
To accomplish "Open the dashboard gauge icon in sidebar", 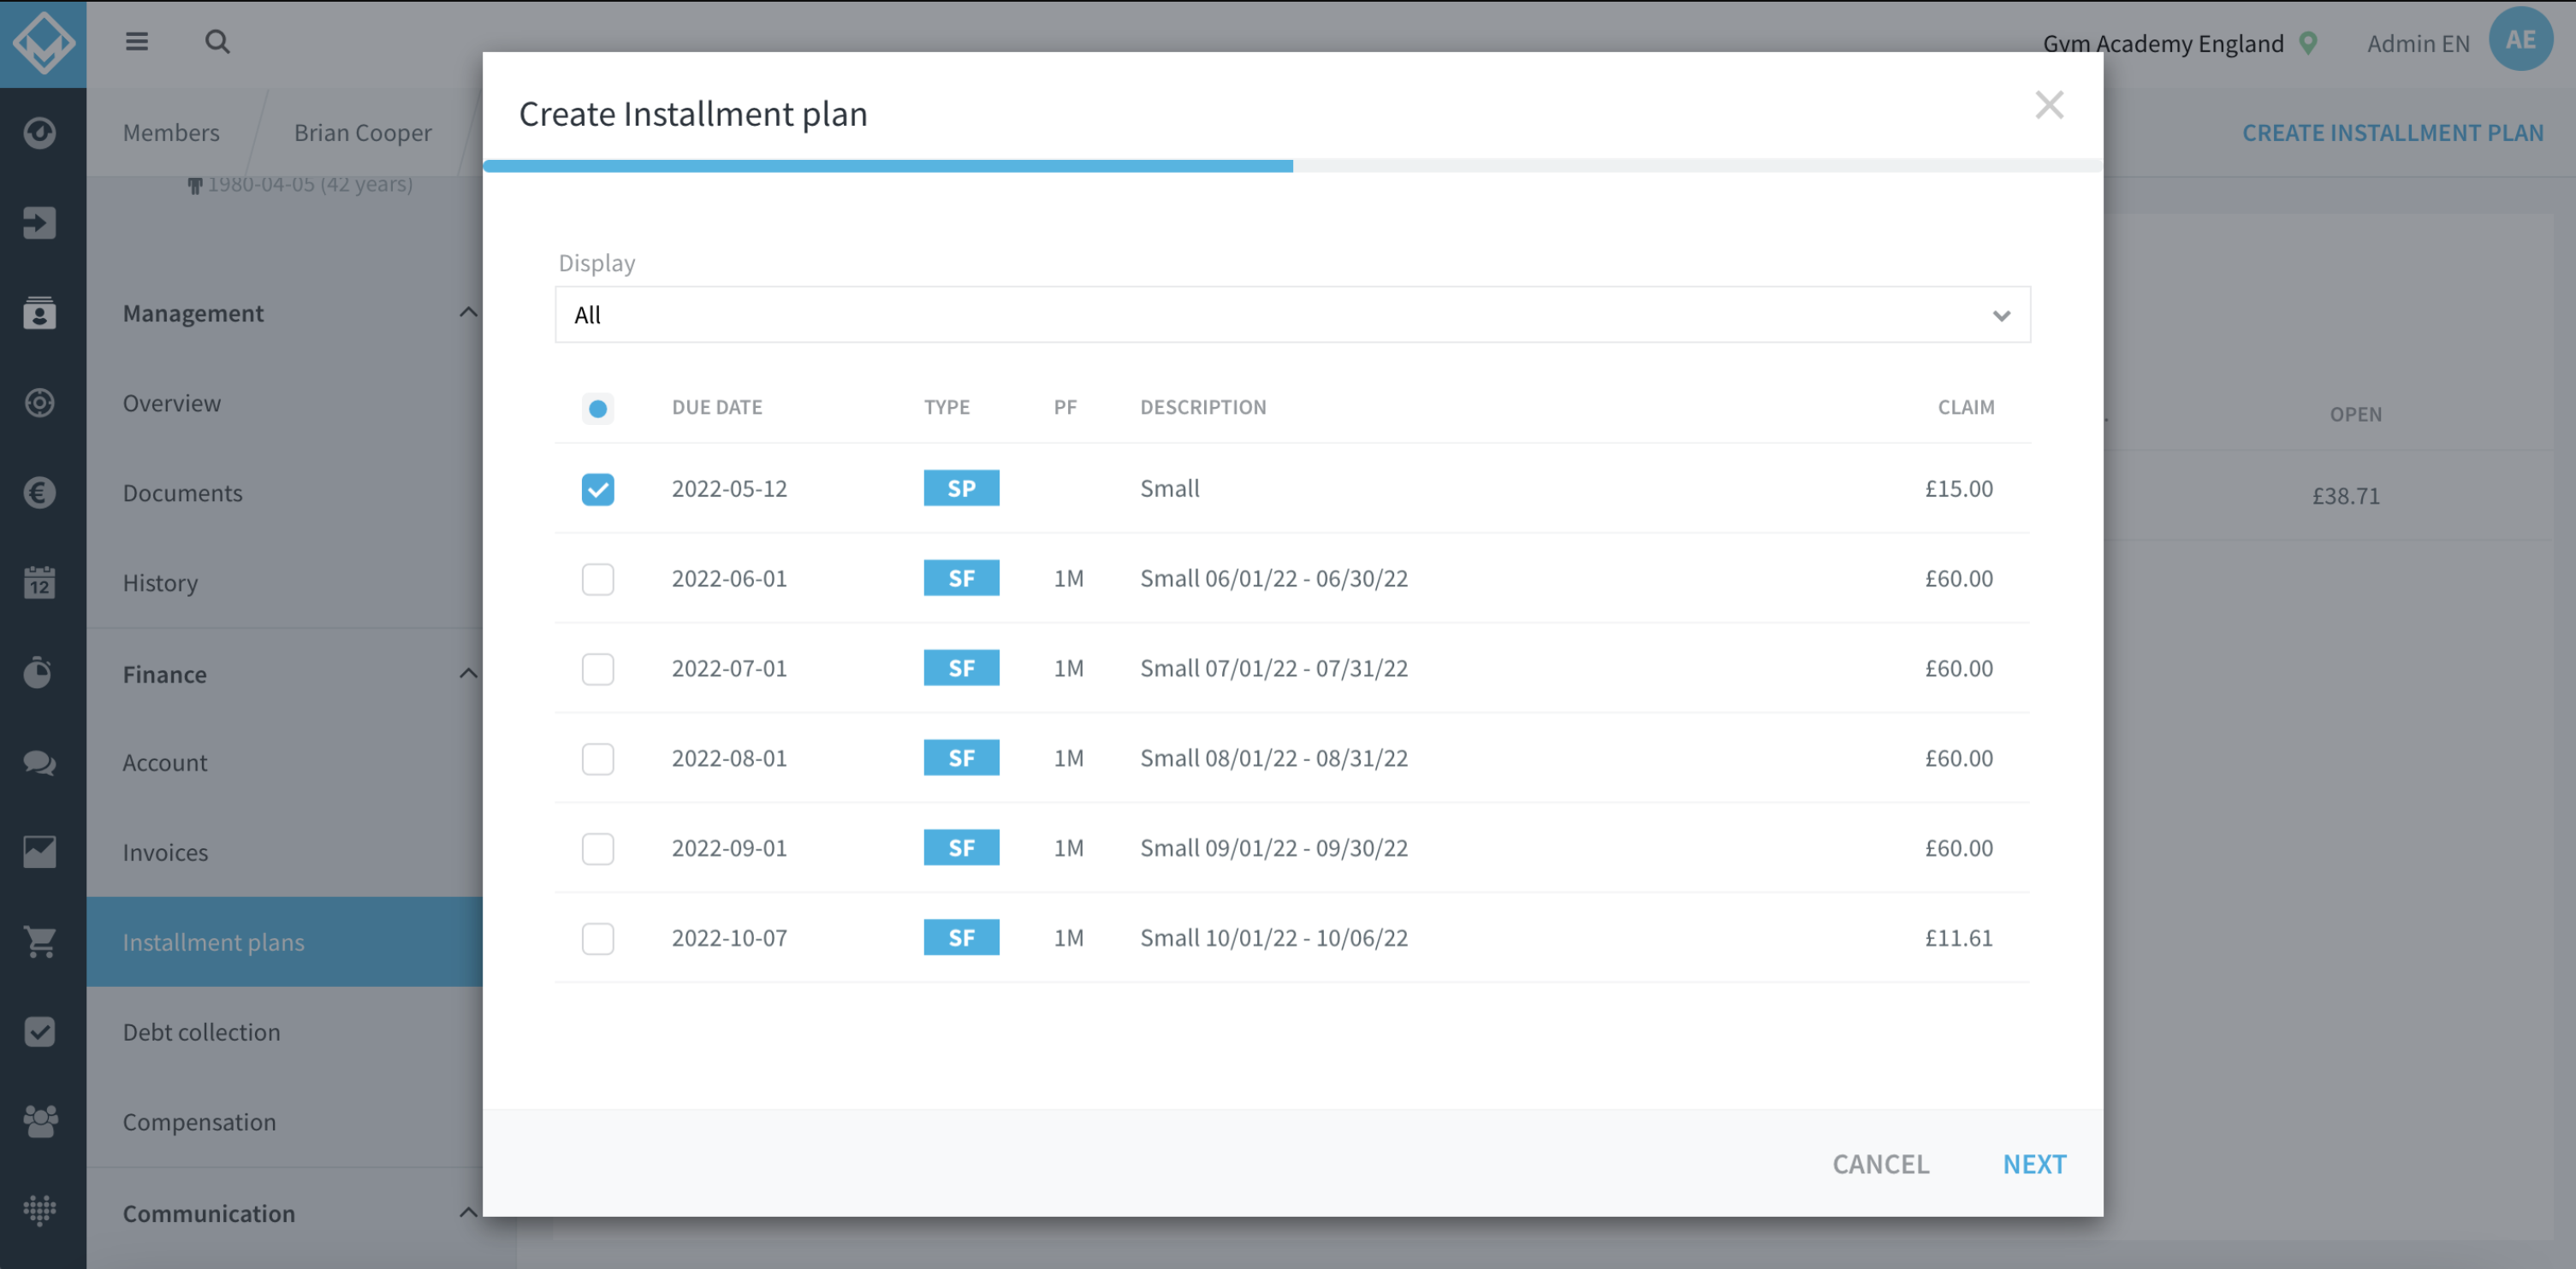I will point(40,132).
